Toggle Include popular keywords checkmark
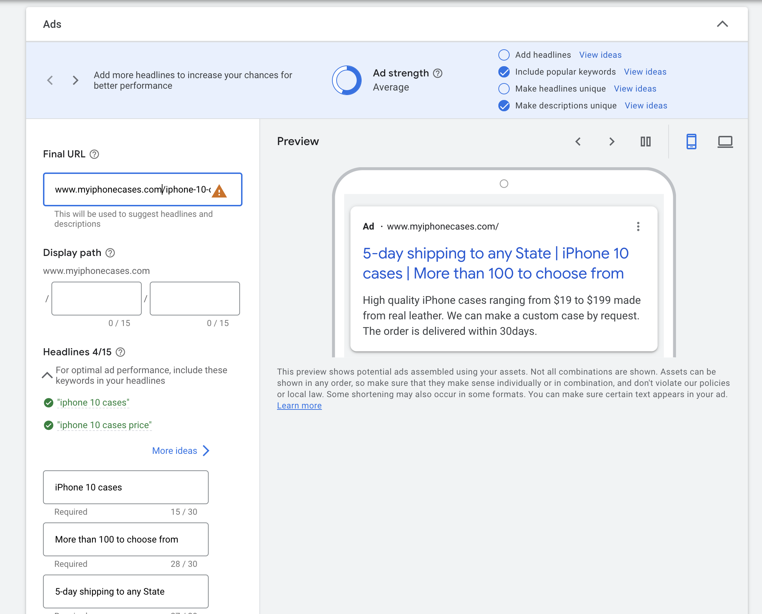 pyautogui.click(x=504, y=72)
